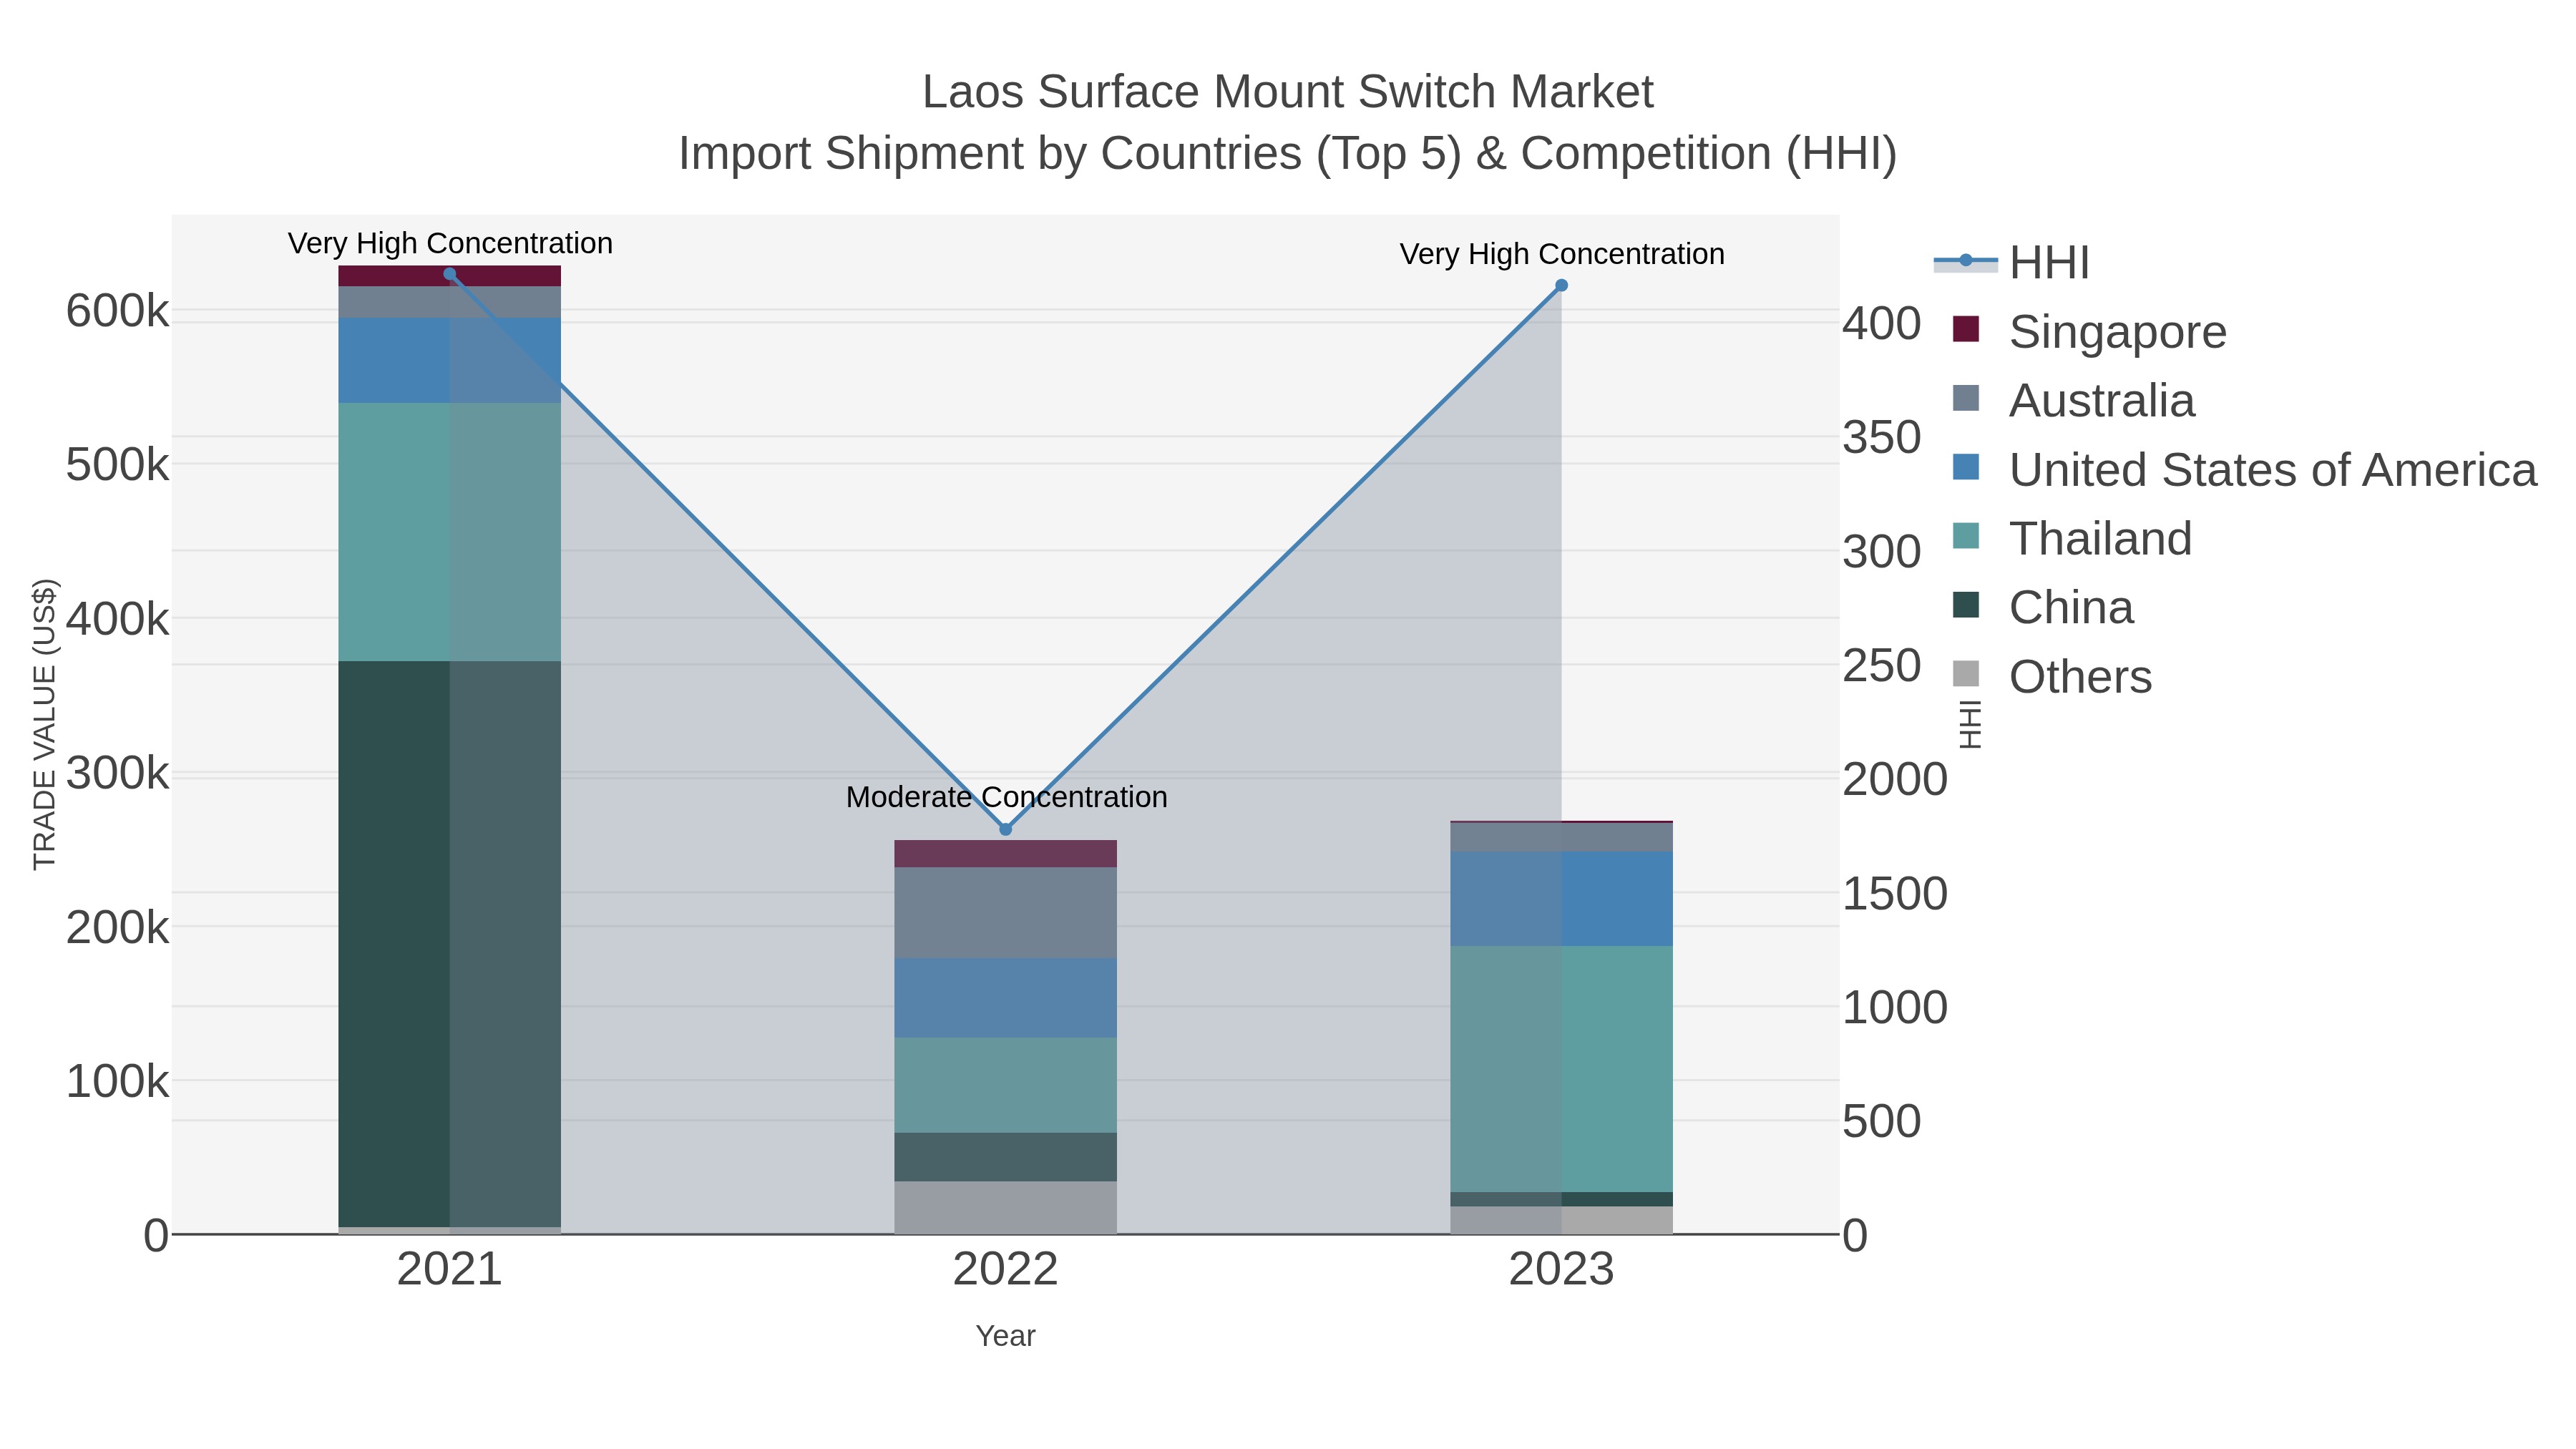Click the HHI data point for 2022

pyautogui.click(x=1006, y=829)
